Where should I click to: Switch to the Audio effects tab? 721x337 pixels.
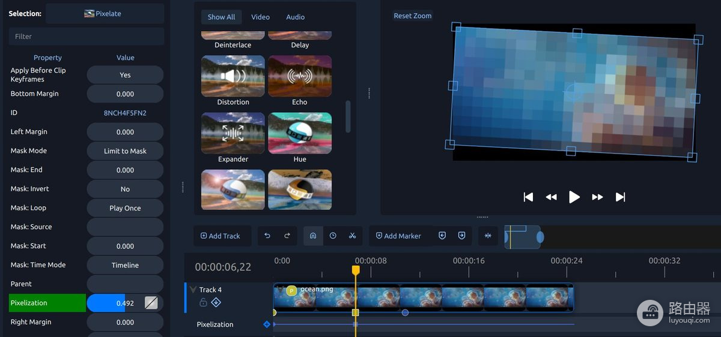coord(295,17)
